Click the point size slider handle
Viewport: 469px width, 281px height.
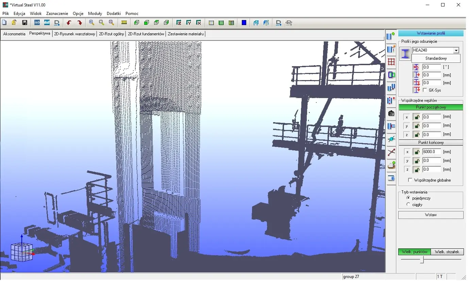(x=422, y=260)
